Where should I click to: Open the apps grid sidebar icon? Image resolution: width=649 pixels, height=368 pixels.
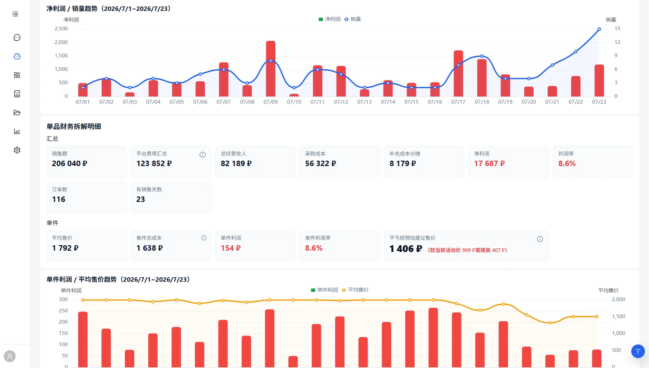point(17,75)
